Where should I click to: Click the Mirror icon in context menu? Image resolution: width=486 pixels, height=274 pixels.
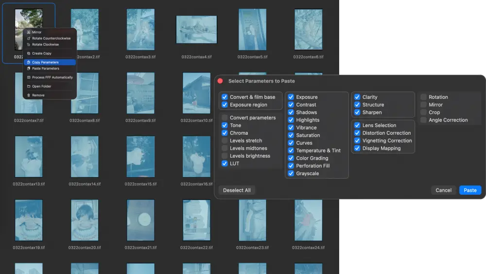29,32
